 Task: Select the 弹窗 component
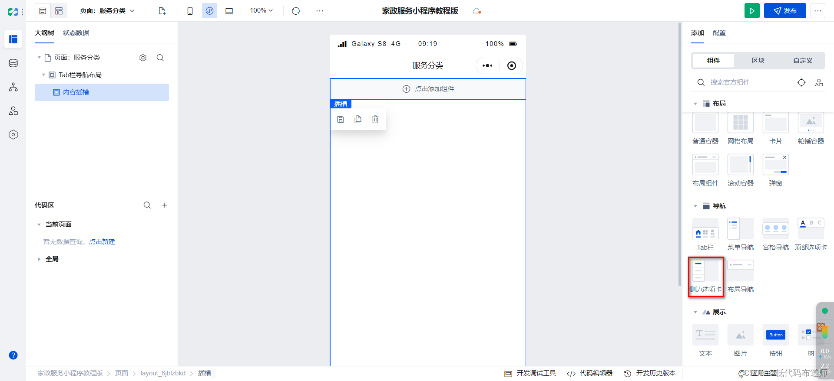click(776, 170)
